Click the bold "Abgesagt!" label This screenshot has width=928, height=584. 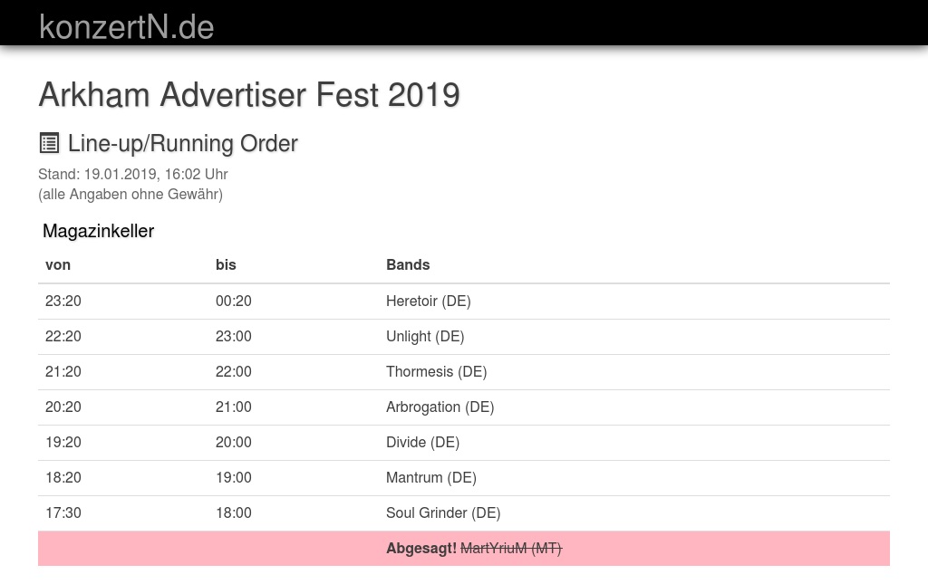point(421,548)
